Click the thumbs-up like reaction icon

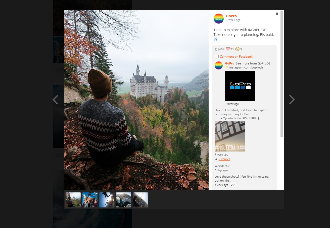pyautogui.click(x=217, y=49)
